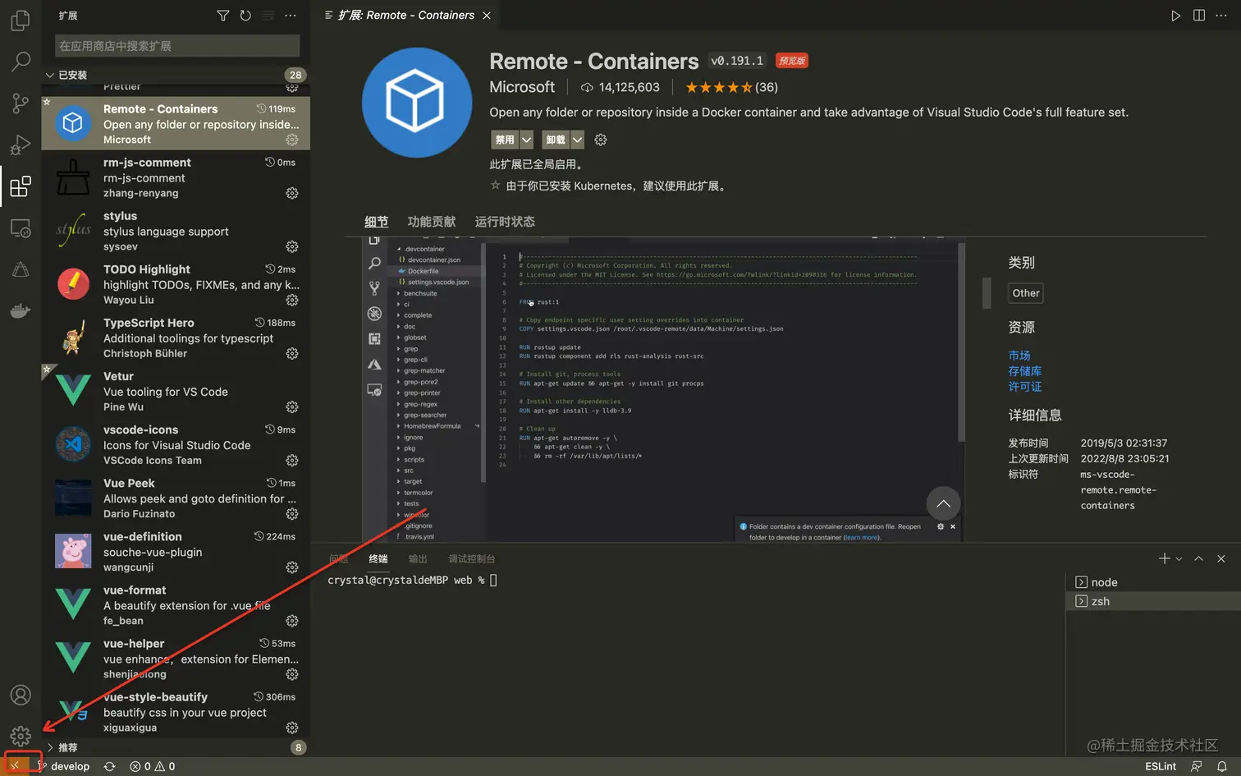The image size is (1241, 776).
Task: Click the Microsoft publisher name
Action: [x=522, y=87]
